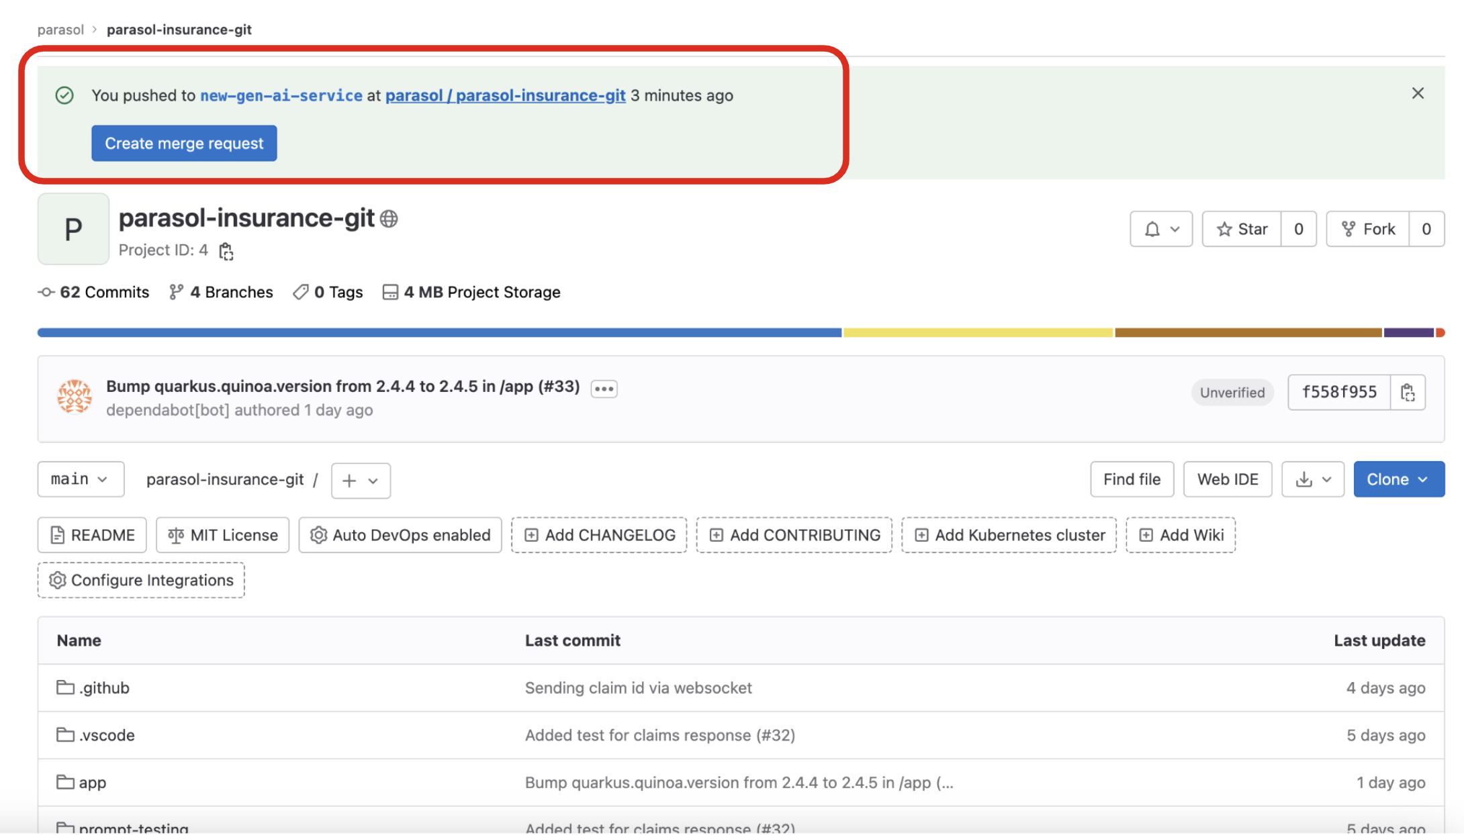Expand commit message with ellipsis button

pyautogui.click(x=604, y=389)
